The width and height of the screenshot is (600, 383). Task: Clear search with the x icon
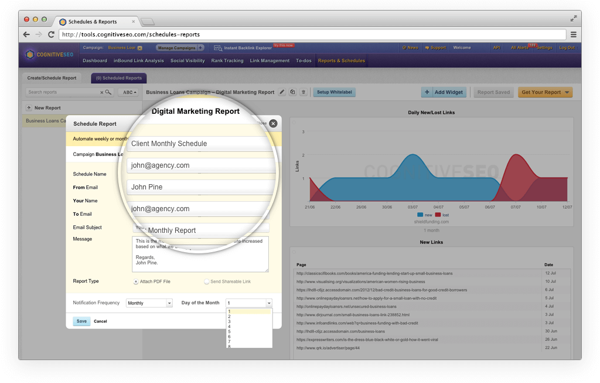(102, 92)
